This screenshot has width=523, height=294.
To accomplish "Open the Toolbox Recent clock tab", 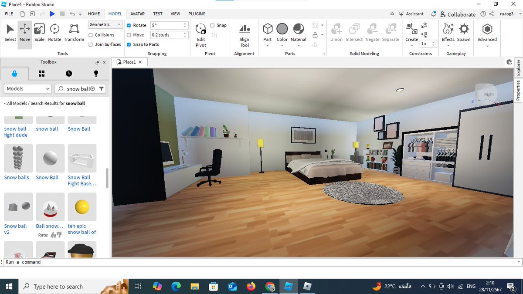I will (x=69, y=74).
